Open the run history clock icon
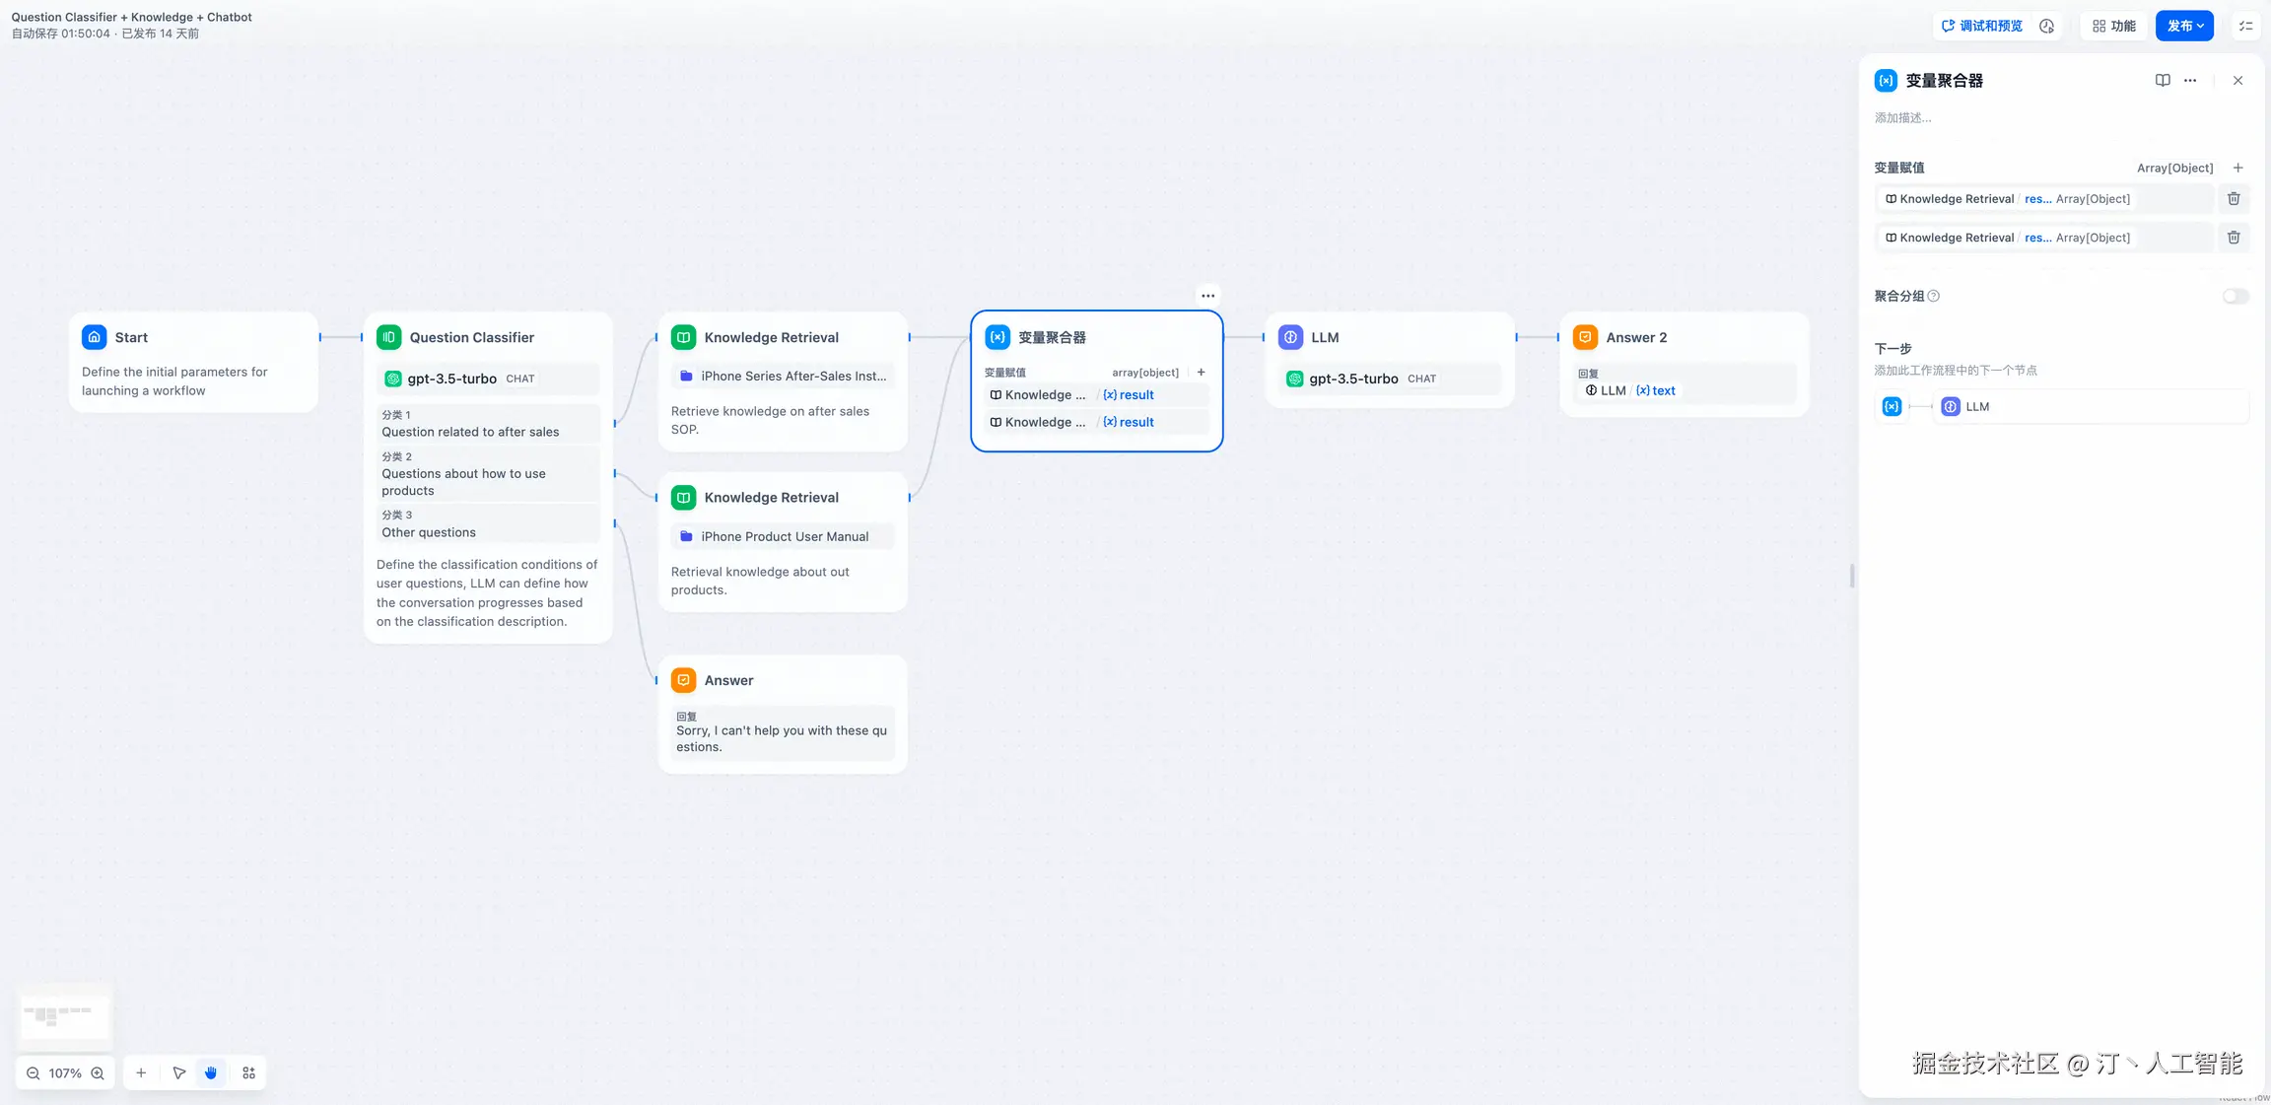Viewport: 2271px width, 1105px height. (x=2047, y=27)
